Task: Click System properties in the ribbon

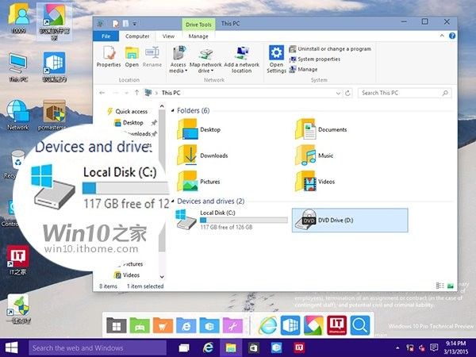Action: tap(318, 59)
